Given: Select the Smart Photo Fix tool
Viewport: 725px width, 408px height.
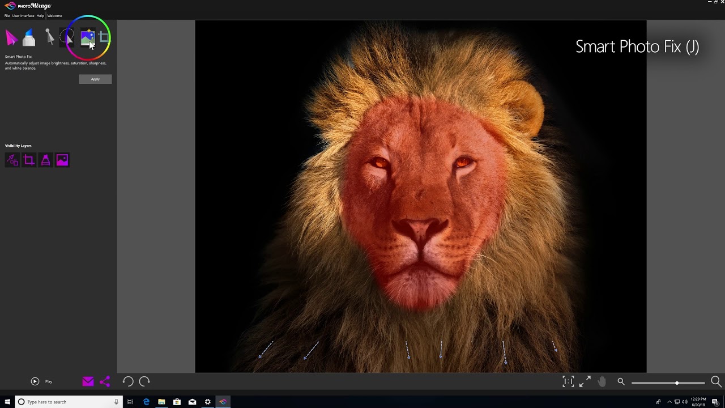Looking at the screenshot, I should pos(87,38).
